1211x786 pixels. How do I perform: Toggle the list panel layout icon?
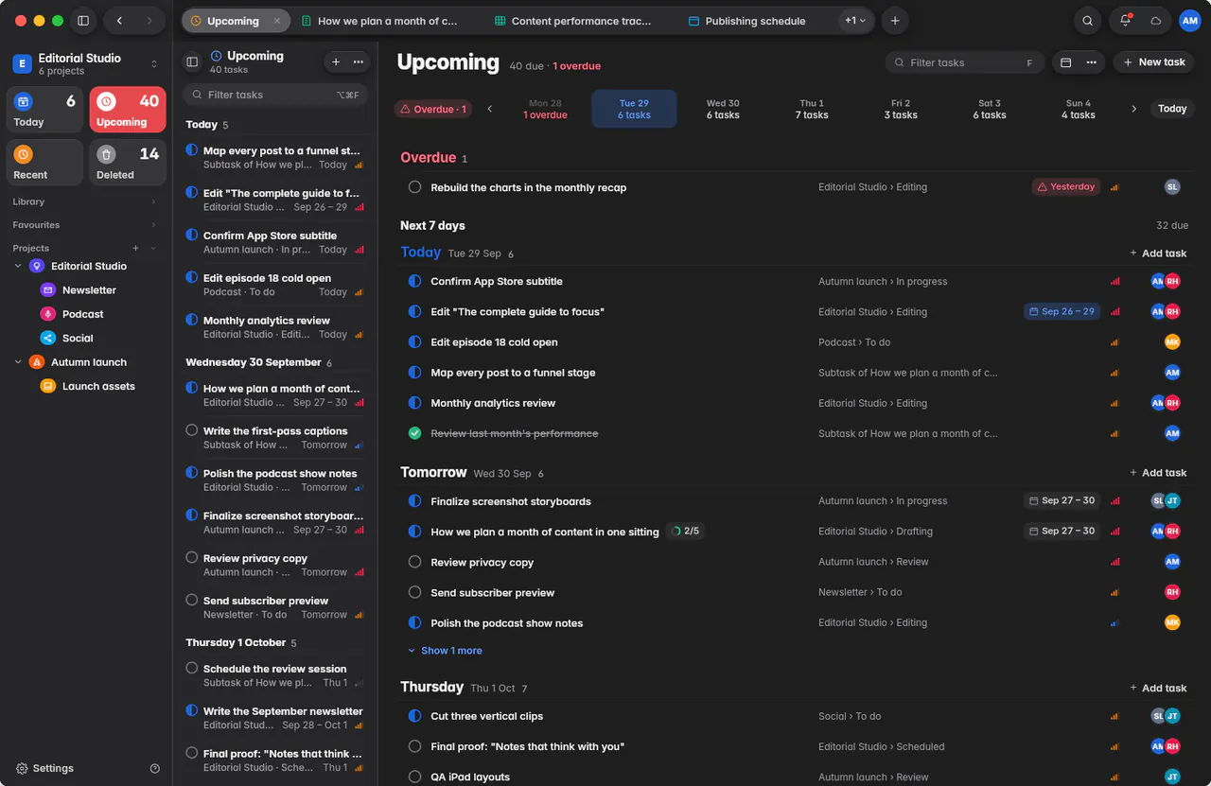[192, 62]
